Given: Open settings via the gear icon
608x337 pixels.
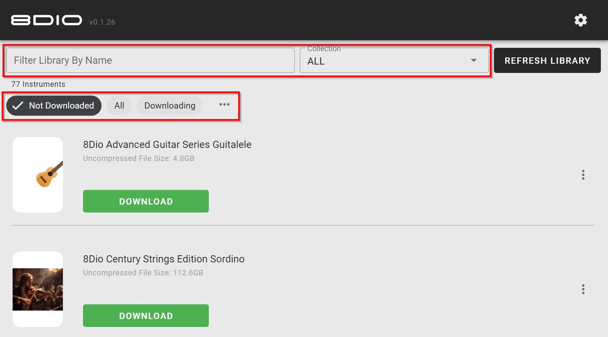Looking at the screenshot, I should coord(581,20).
